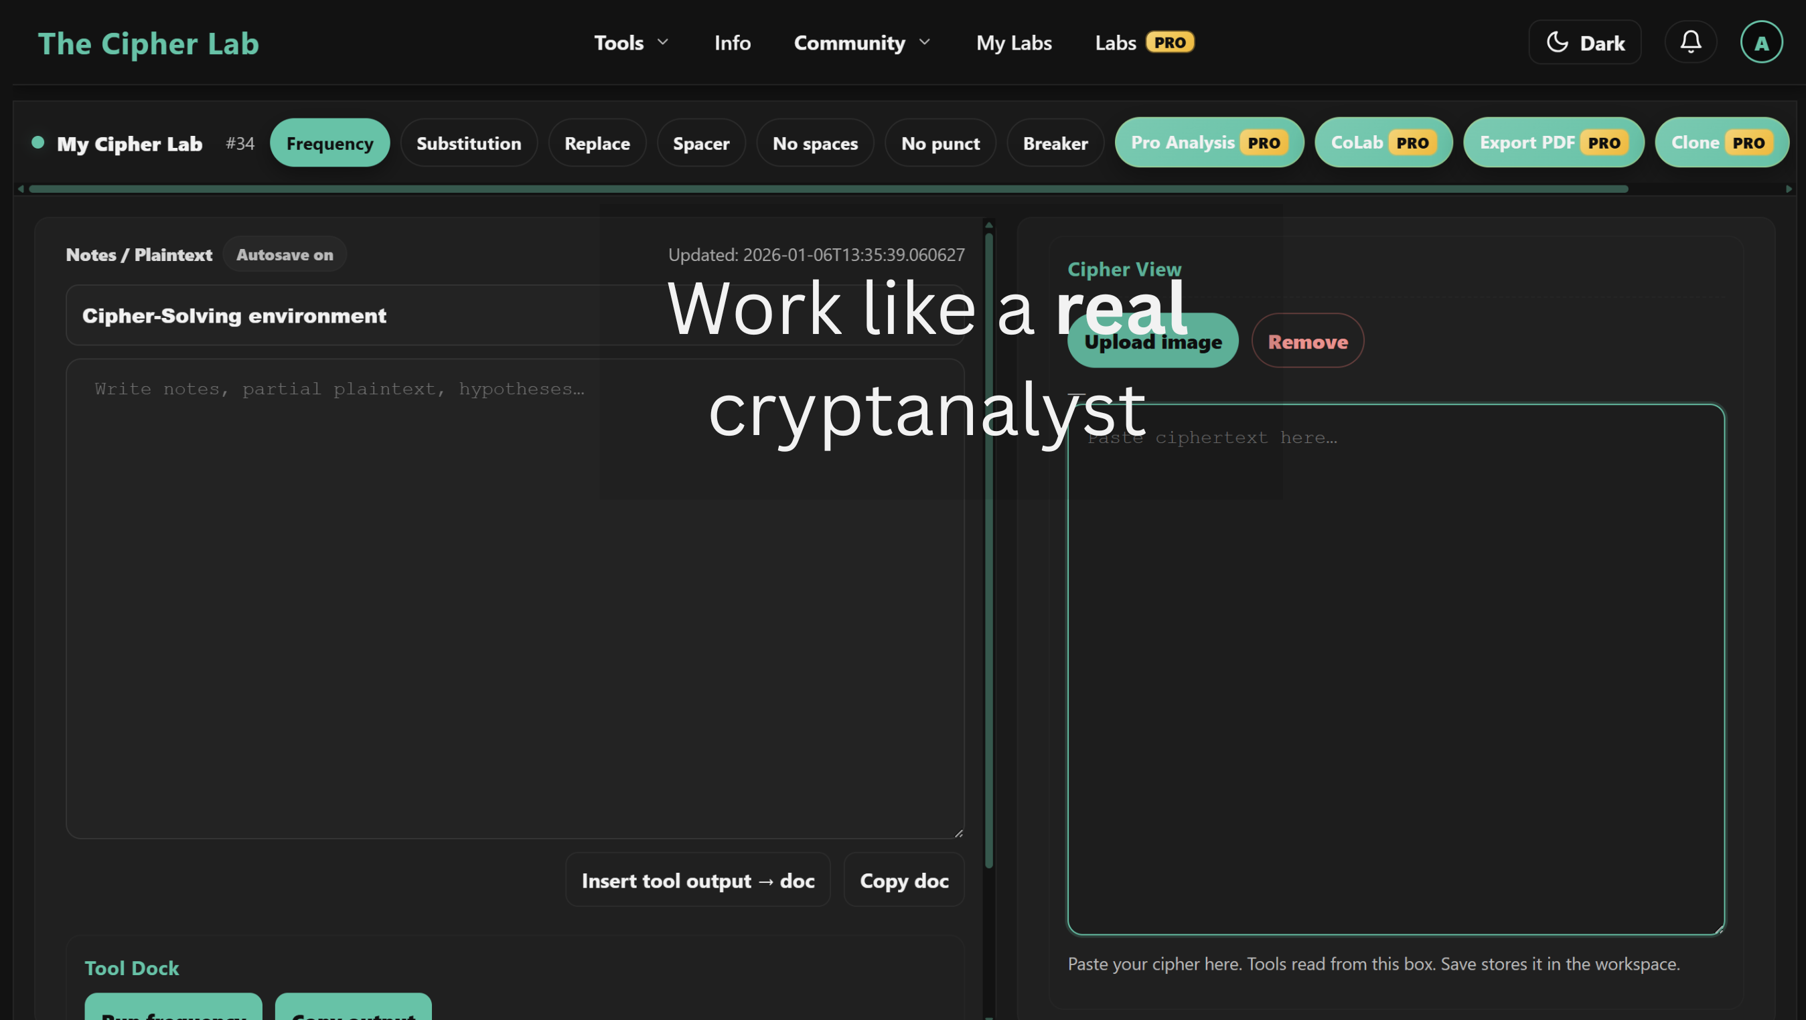Image resolution: width=1806 pixels, height=1020 pixels.
Task: Select the Substitution tool
Action: 468,143
